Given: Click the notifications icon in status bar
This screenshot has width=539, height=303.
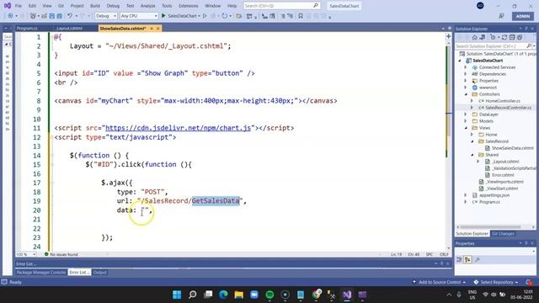Looking at the screenshot, I should point(529,282).
